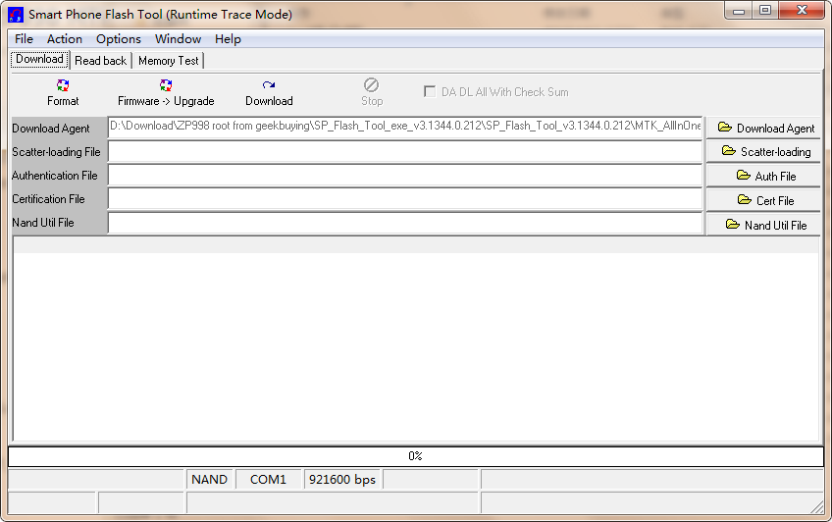832x522 pixels.
Task: Maximize the Flash Tool window
Action: (765, 11)
